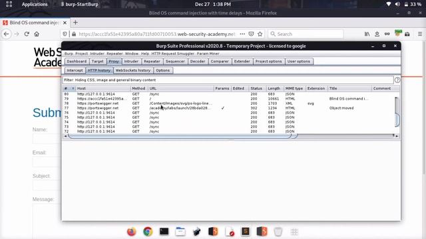Open the tracking protection shield icon
The height and width of the screenshot is (239, 426).
(65, 34)
